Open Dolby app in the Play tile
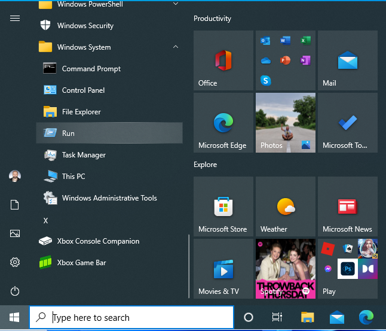The image size is (386, 331). click(368, 269)
